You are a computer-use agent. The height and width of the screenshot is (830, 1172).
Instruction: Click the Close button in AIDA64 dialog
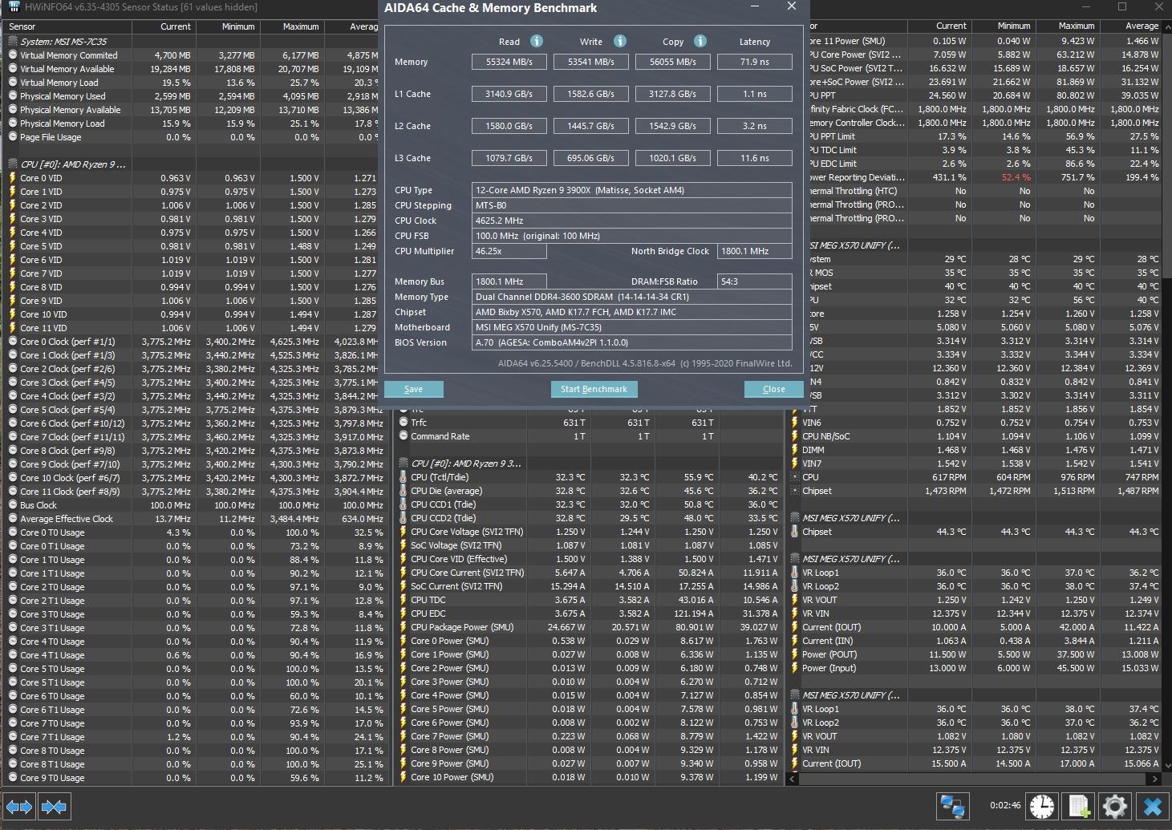773,389
